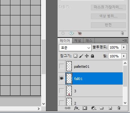Show layer 3

62,91
